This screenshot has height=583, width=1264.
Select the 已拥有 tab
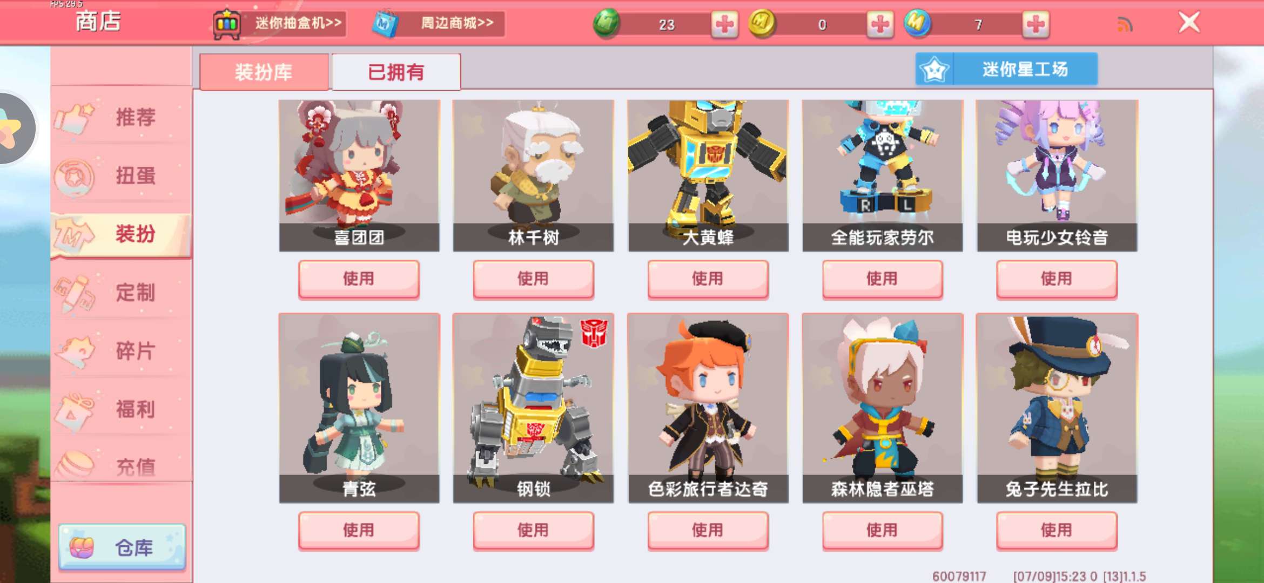pyautogui.click(x=396, y=72)
